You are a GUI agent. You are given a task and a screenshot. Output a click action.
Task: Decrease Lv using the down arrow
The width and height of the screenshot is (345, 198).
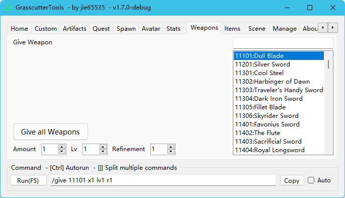pyautogui.click(x=103, y=152)
